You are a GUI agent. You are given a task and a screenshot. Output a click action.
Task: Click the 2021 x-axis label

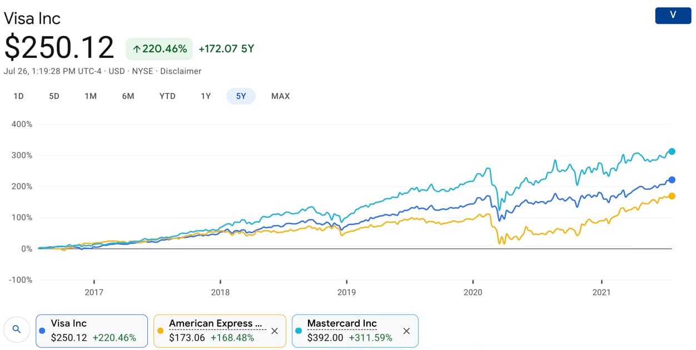[x=602, y=292]
